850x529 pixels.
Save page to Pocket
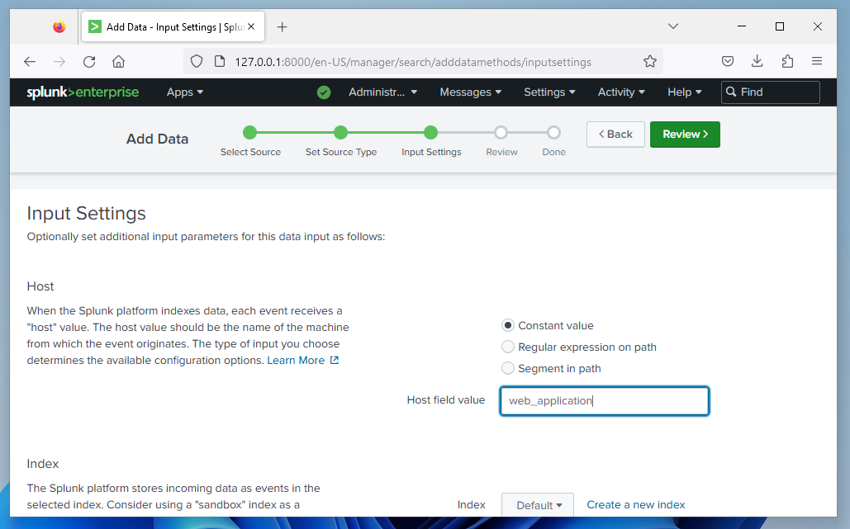[x=728, y=61]
